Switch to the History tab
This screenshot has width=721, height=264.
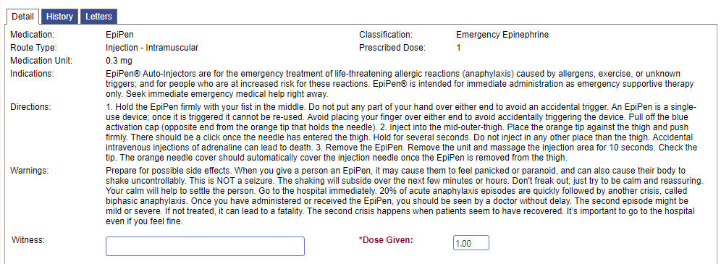(60, 17)
